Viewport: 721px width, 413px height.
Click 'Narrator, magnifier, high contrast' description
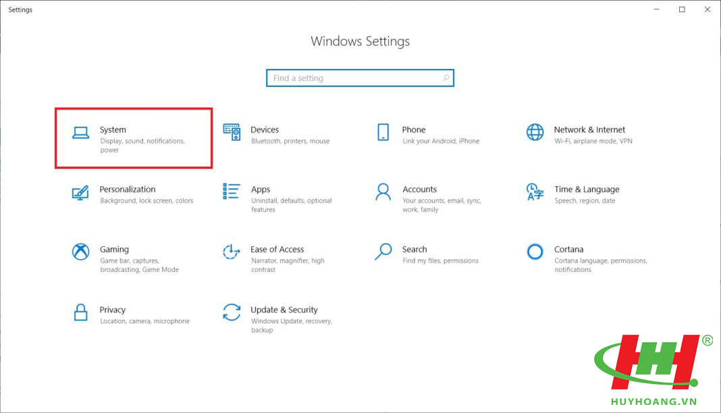click(x=288, y=265)
